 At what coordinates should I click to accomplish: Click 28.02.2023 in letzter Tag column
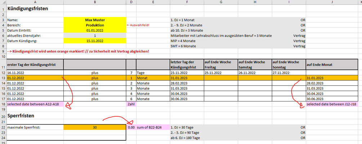coord(187,83)
